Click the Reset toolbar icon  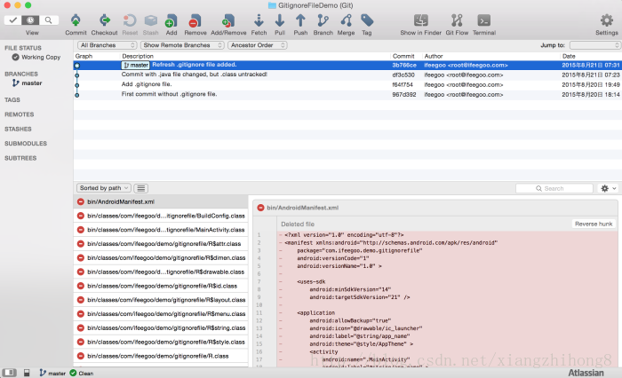(x=130, y=20)
